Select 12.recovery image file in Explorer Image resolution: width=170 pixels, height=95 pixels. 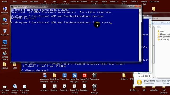pos(164,34)
